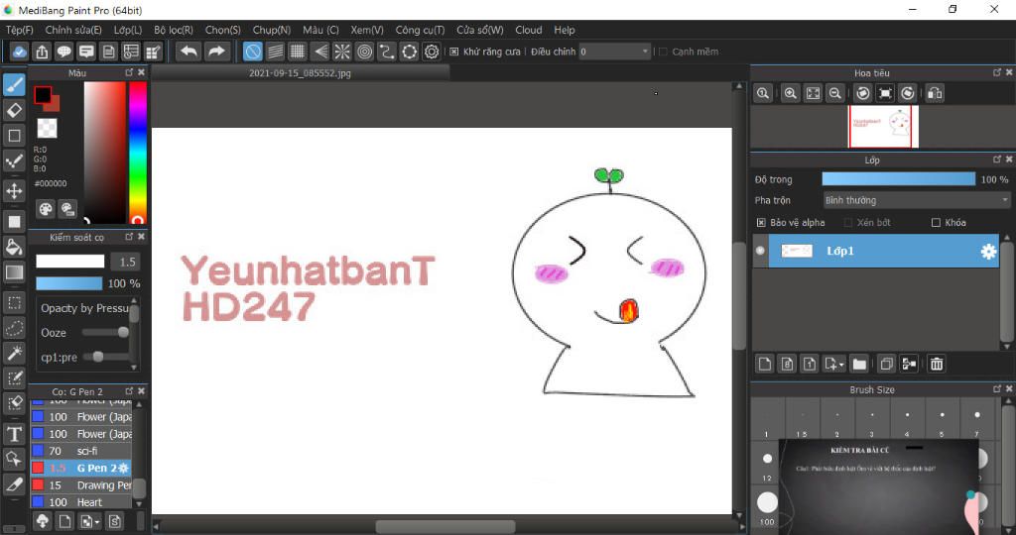The image size is (1016, 535).
Task: Select the Brush tool in left toolbar
Action: (x=14, y=84)
